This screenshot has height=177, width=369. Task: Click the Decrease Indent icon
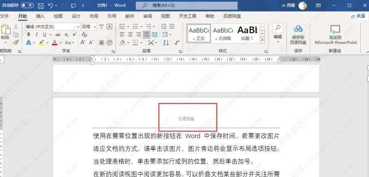point(164,26)
